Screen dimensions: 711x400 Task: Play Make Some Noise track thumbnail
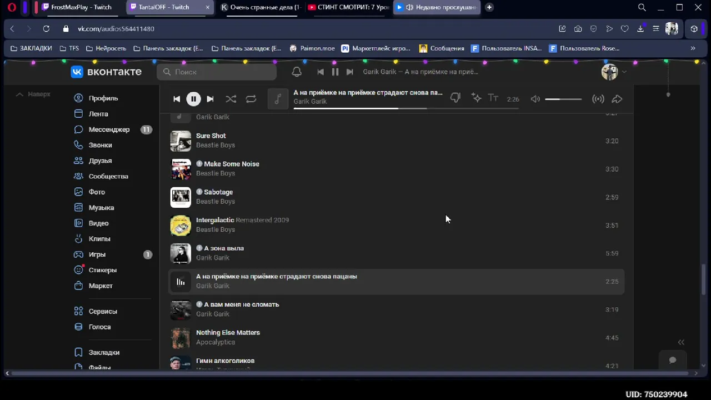(181, 169)
